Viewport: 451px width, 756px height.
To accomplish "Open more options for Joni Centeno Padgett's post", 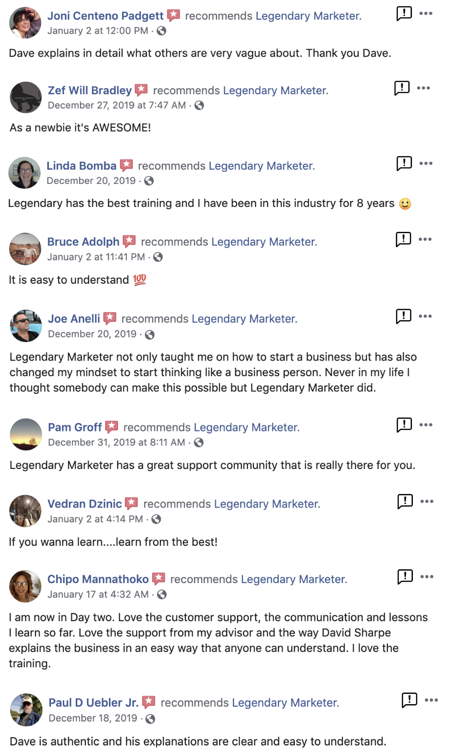I will pyautogui.click(x=426, y=13).
